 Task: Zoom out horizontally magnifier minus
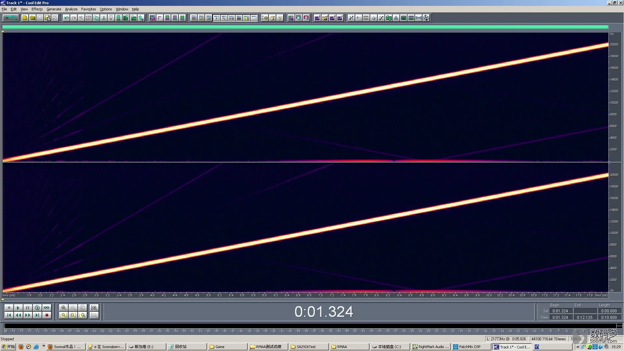pyautogui.click(x=73, y=307)
